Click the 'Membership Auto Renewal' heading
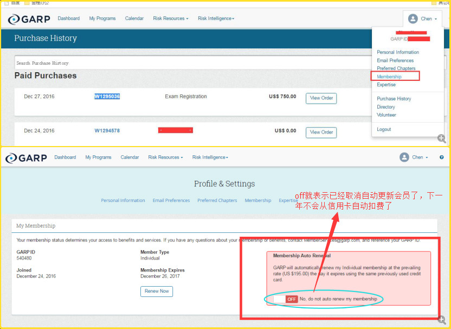Image resolution: width=451 pixels, height=329 pixels. pyautogui.click(x=302, y=256)
